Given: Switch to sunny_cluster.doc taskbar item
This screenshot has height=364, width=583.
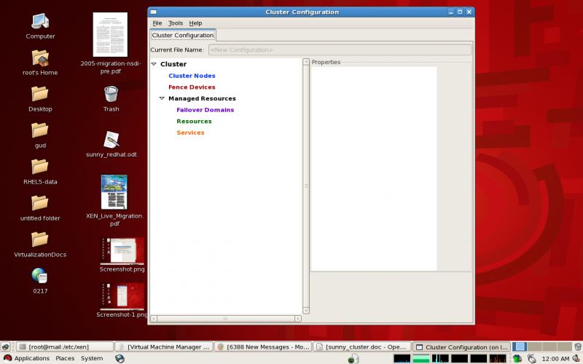Looking at the screenshot, I should 362,347.
